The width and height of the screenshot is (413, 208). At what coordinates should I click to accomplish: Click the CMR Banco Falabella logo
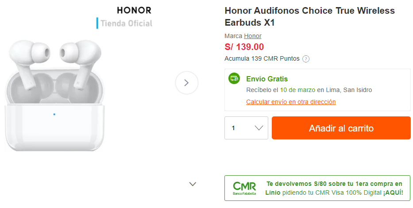click(x=244, y=188)
